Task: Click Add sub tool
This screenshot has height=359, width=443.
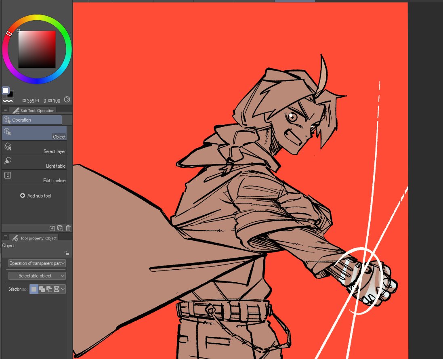Action: click(36, 196)
